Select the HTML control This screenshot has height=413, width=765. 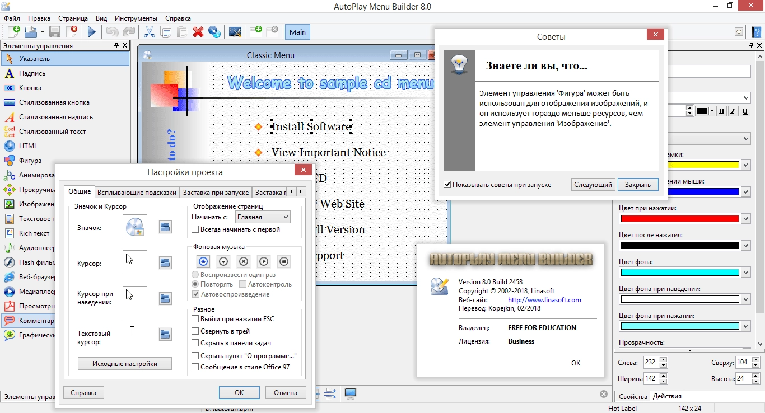(65, 146)
